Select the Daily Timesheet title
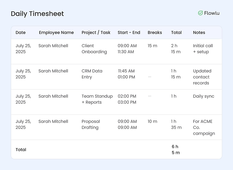 point(37,14)
